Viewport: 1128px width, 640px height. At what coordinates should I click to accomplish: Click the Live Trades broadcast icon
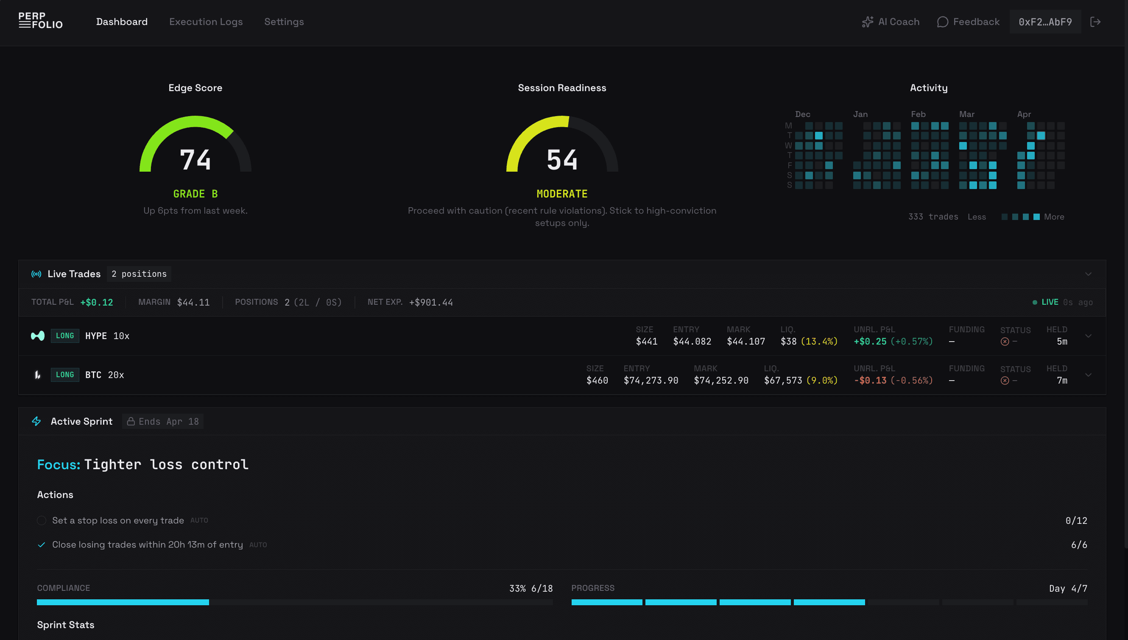coord(36,273)
